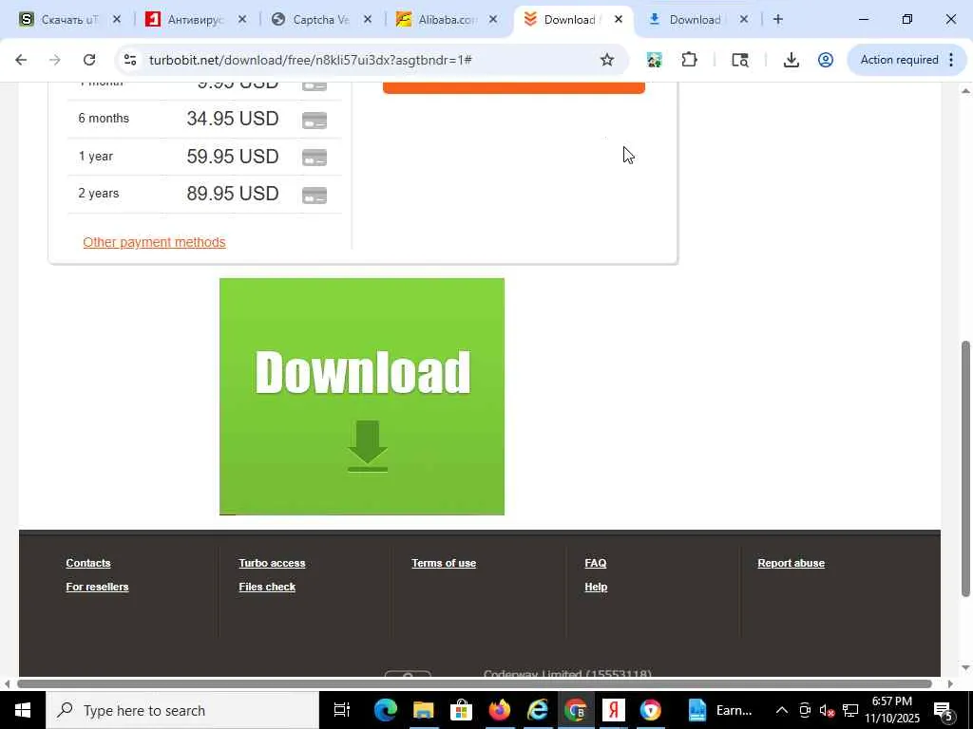Select card payment icon for 6 months
The height and width of the screenshot is (729, 973).
pyautogui.click(x=314, y=120)
